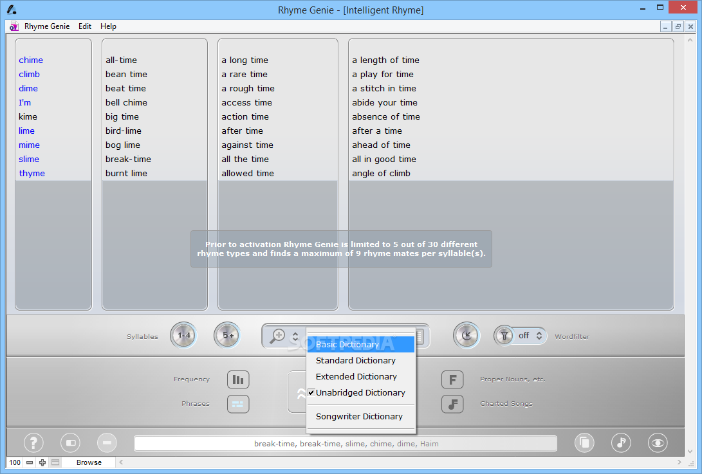Click the zoom in icon in status bar

(42, 462)
